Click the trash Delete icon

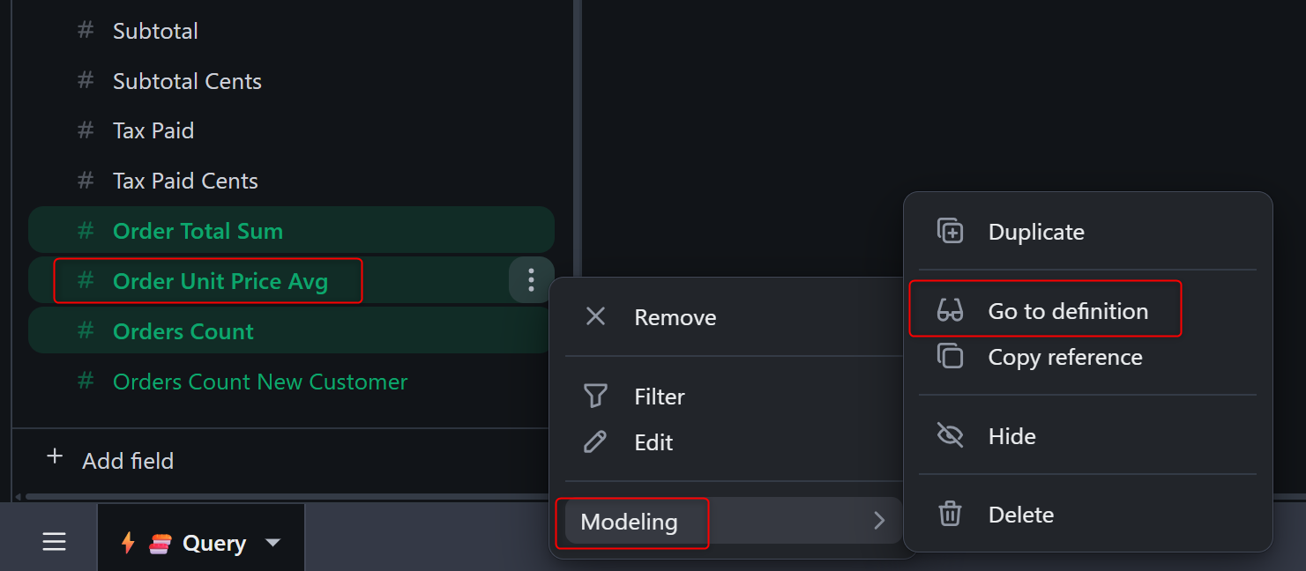point(950,515)
